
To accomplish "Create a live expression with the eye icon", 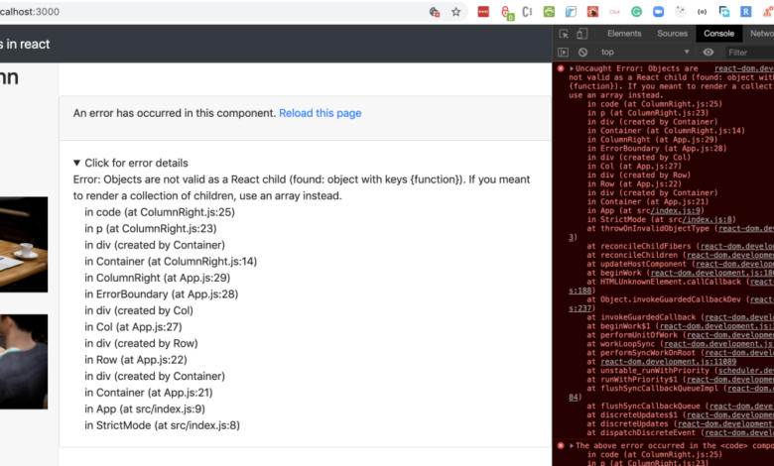I will [709, 52].
